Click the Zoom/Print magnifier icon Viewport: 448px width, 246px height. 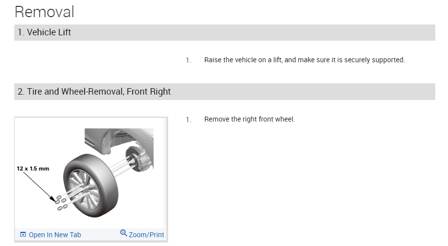pyautogui.click(x=124, y=233)
